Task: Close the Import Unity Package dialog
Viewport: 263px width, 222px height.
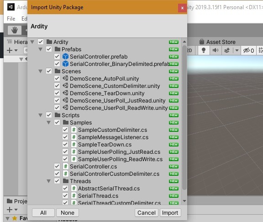Action: point(182,8)
